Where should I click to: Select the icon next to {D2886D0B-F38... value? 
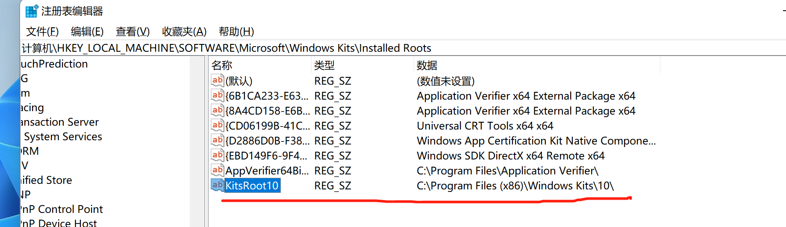(218, 140)
